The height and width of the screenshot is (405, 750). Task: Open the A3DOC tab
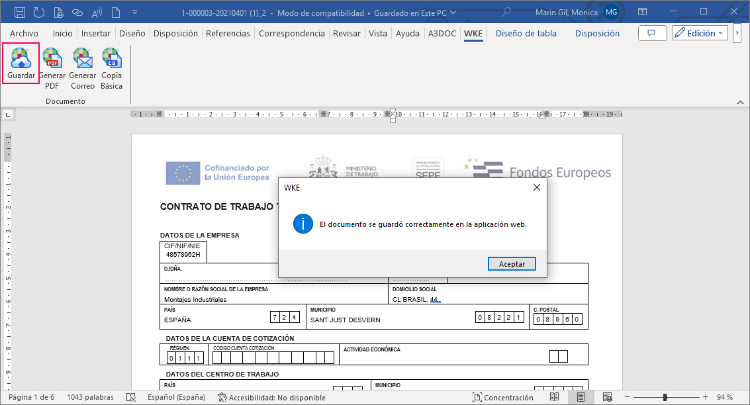pos(442,34)
